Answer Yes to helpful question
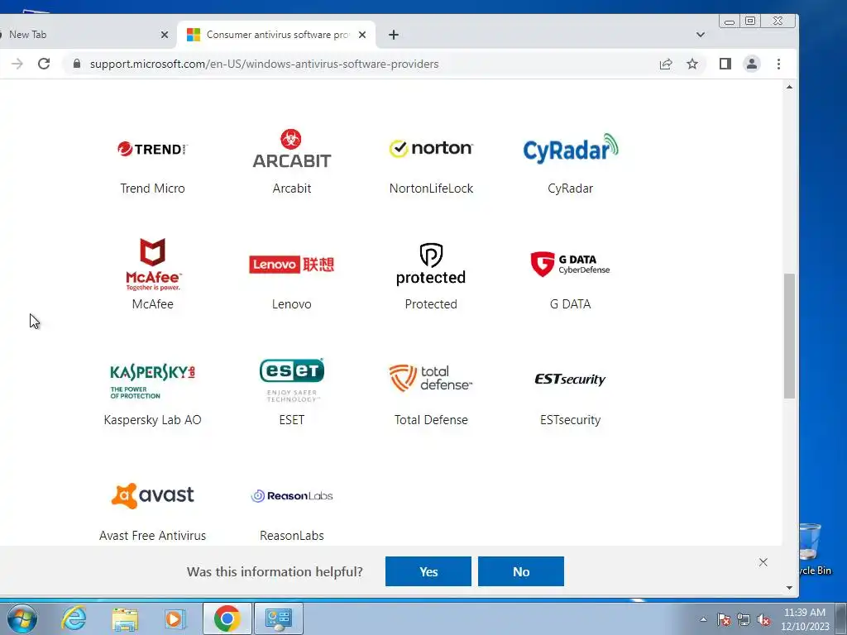Screen dimensions: 847x635 point(428,571)
